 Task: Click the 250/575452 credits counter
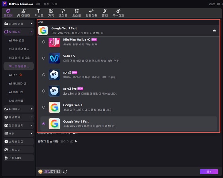pos(52,172)
